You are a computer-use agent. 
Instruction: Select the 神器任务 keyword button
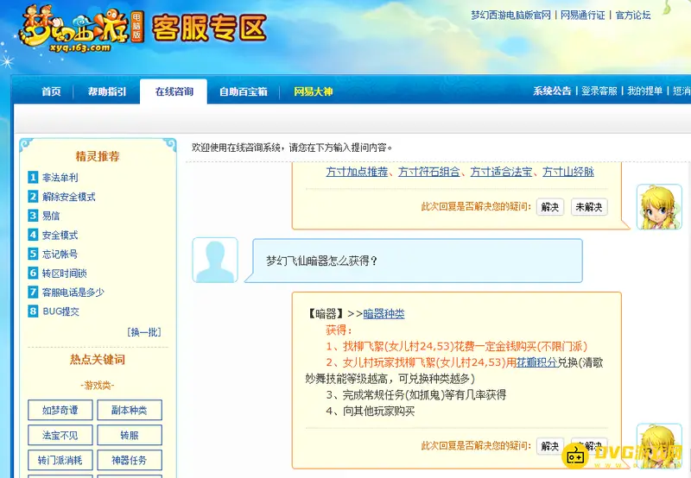pyautogui.click(x=130, y=460)
